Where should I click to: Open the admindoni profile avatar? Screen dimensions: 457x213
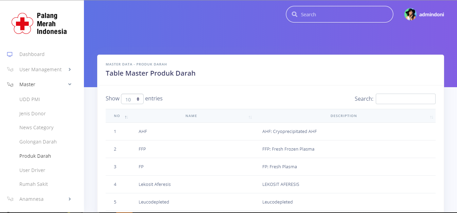(x=410, y=15)
